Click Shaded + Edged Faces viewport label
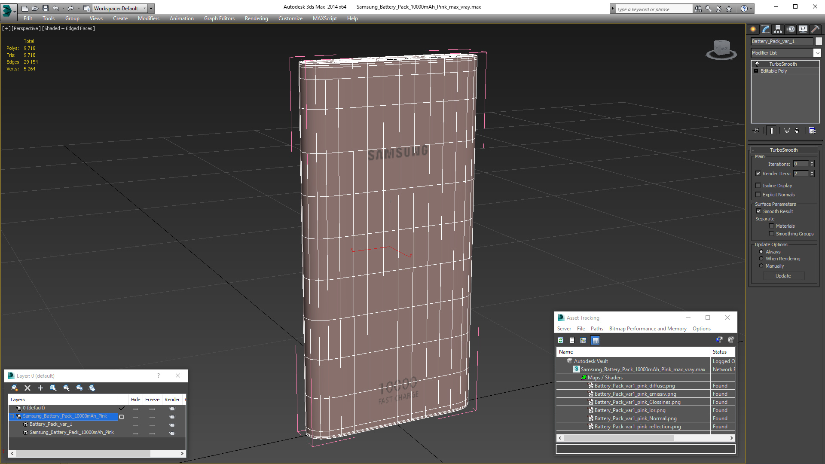Viewport: 825px width, 464px height. point(69,28)
